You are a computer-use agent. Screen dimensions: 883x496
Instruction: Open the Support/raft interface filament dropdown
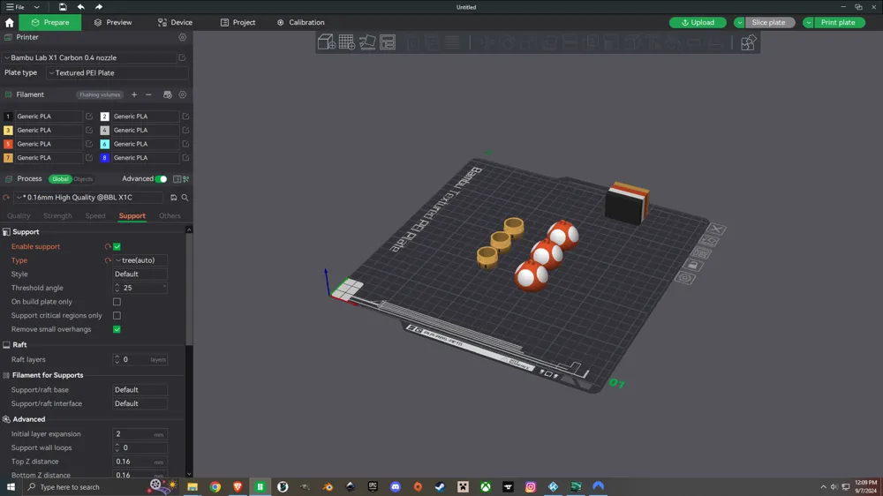[140, 403]
